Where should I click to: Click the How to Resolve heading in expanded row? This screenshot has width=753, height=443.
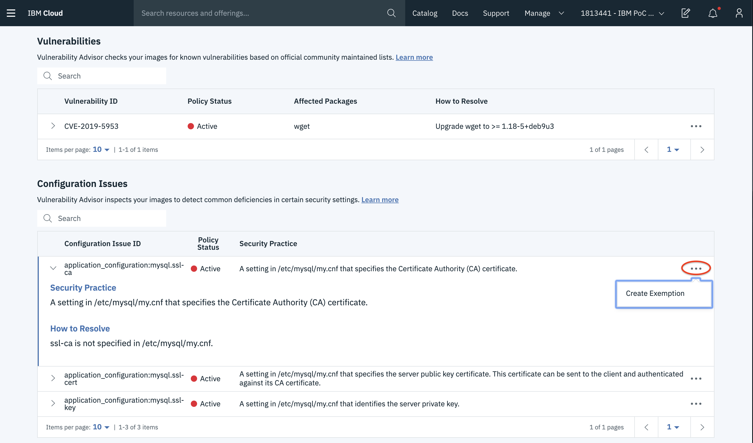point(80,328)
